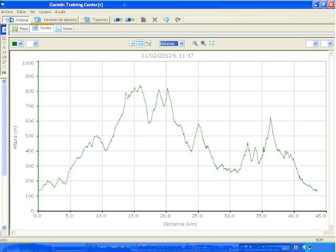
Task: Click the send to device icon
Action: point(118,20)
